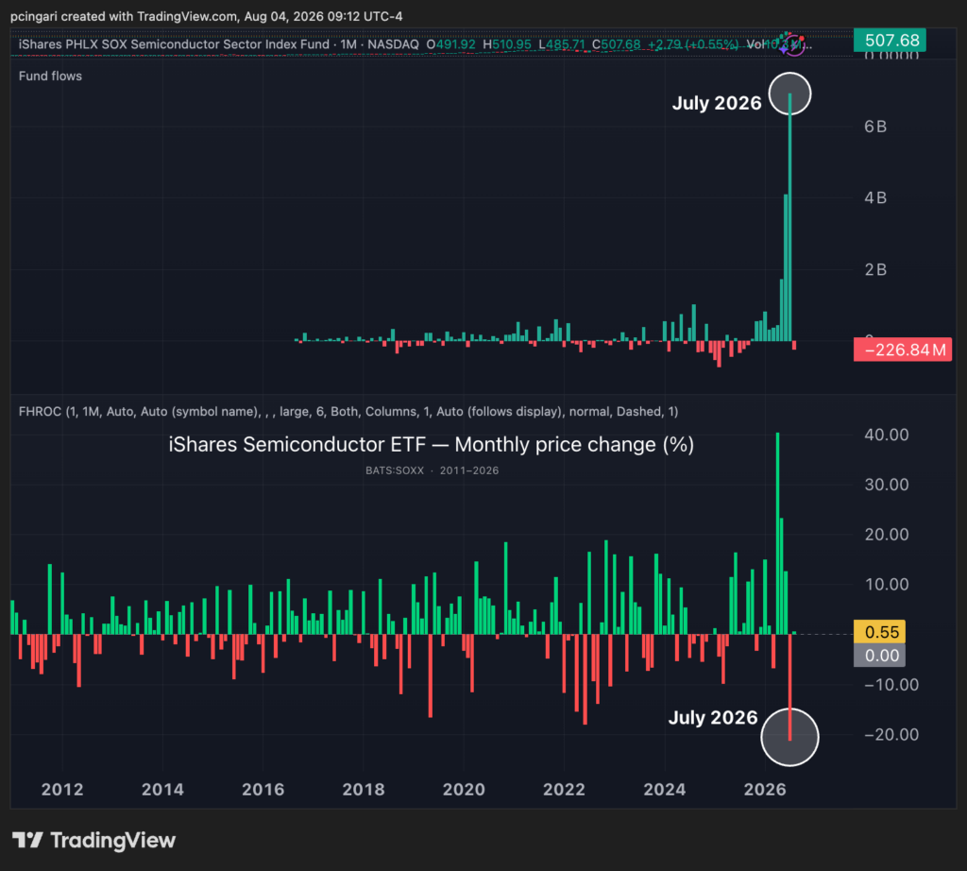Click the −20.00 axis label

tap(891, 735)
